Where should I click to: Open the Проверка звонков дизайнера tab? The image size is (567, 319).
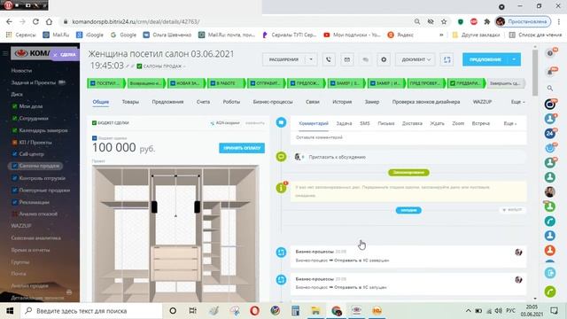(426, 102)
